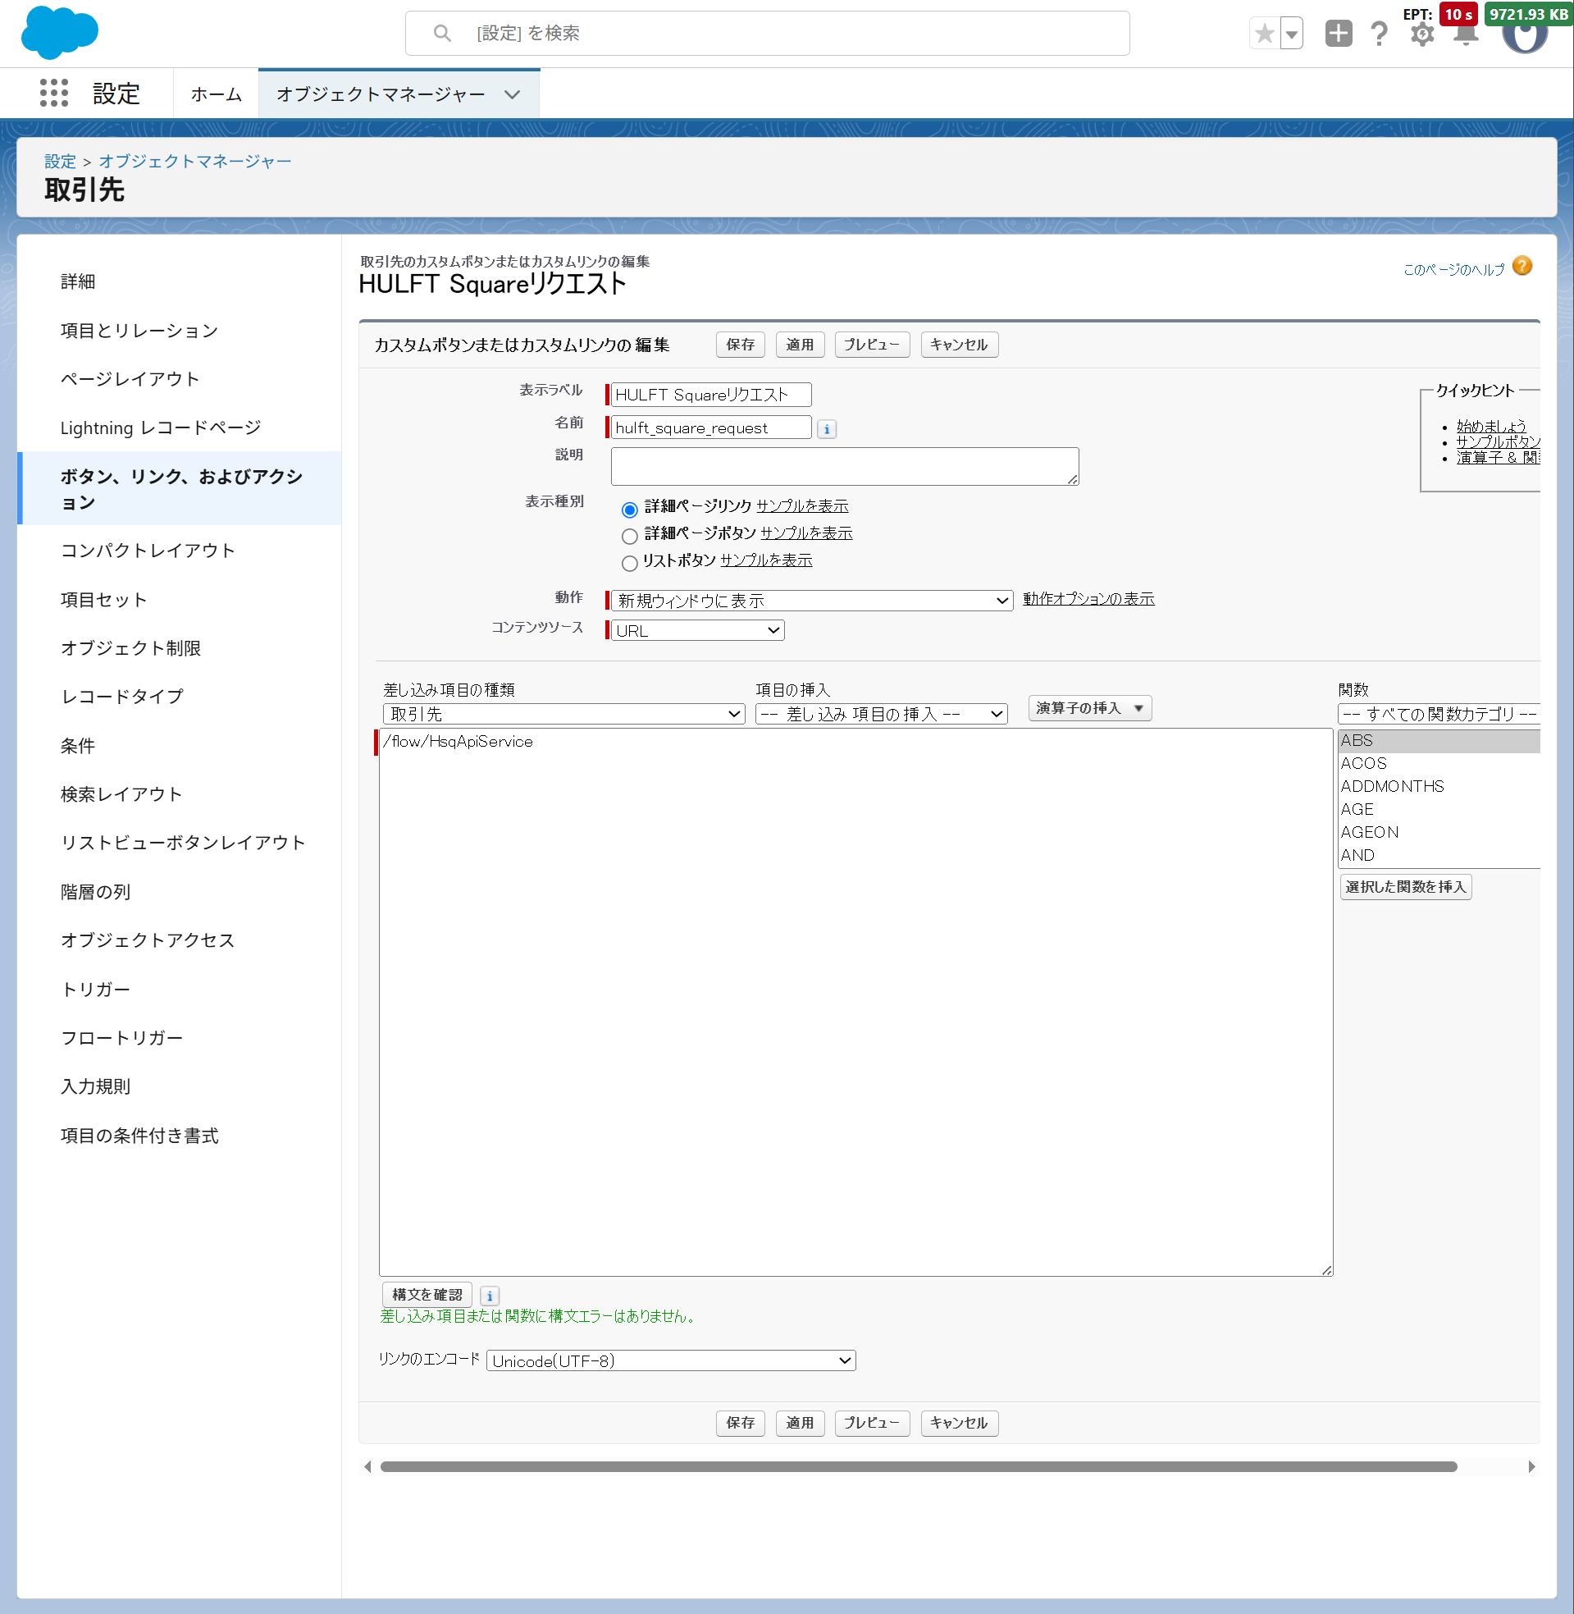Open the 差し込み項目の種類 dropdown
1574x1614 pixels.
tap(563, 714)
